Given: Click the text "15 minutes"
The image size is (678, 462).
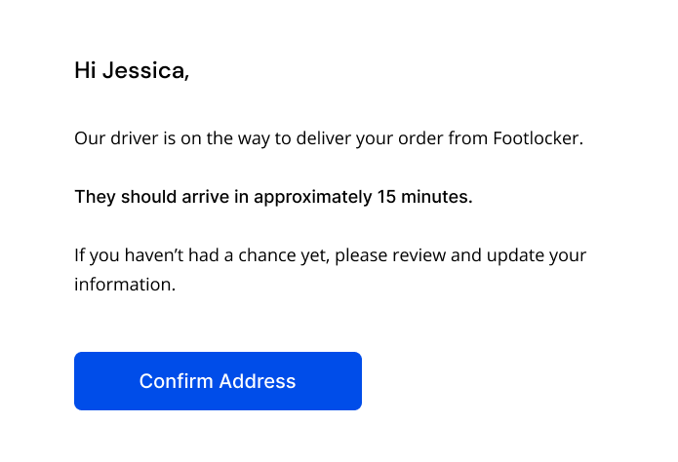Looking at the screenshot, I should click(424, 197).
